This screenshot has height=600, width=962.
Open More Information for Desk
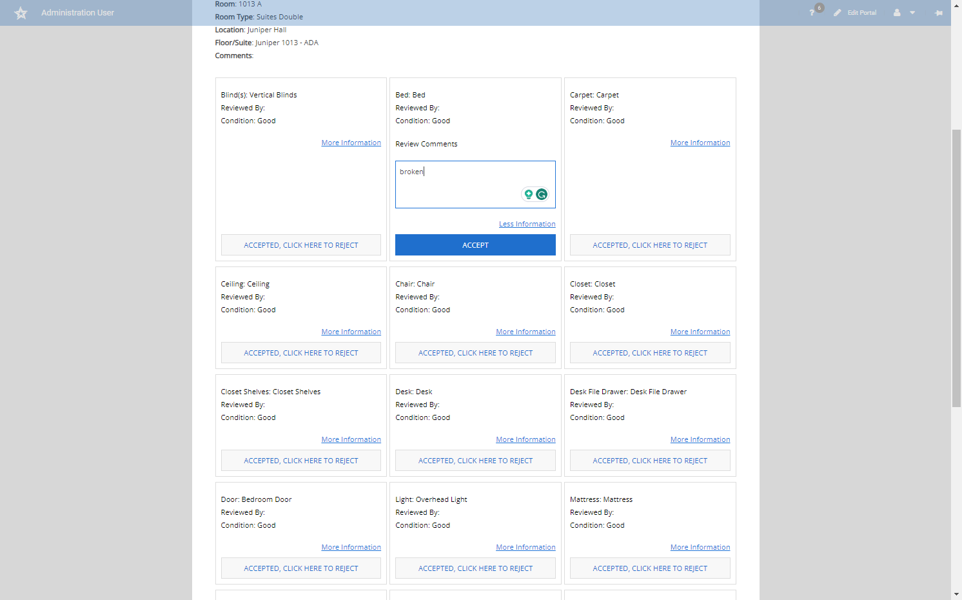525,439
